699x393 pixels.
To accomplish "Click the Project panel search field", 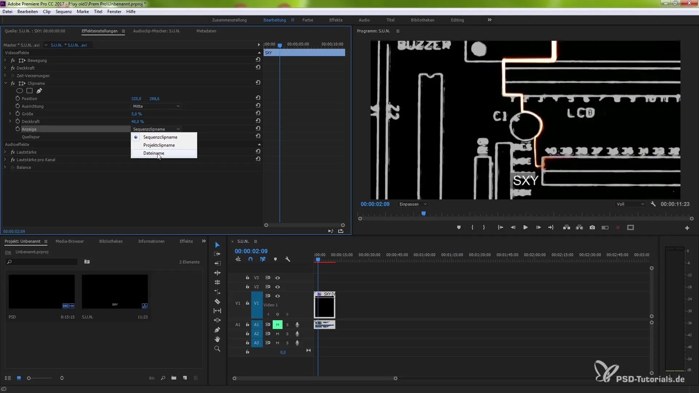I will (x=42, y=262).
